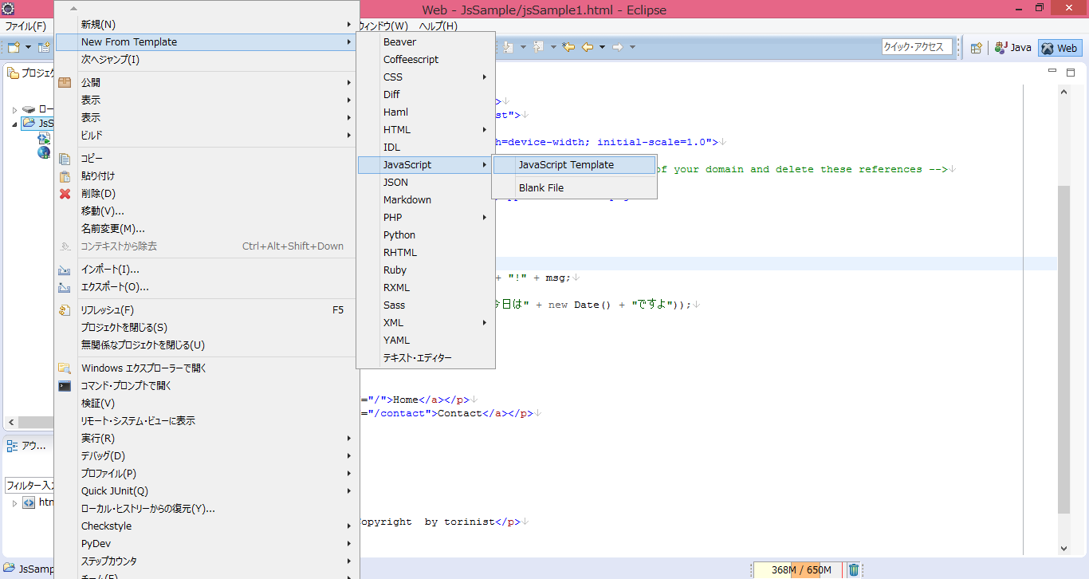The image size is (1089, 579).
Task: Click the editor's vertical scrollbar
Action: (1063, 319)
